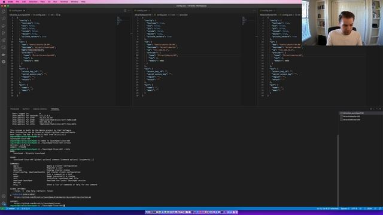The height and width of the screenshot is (215, 383).
Task: Click the line and column indicator in status bar
Action: 327,208
